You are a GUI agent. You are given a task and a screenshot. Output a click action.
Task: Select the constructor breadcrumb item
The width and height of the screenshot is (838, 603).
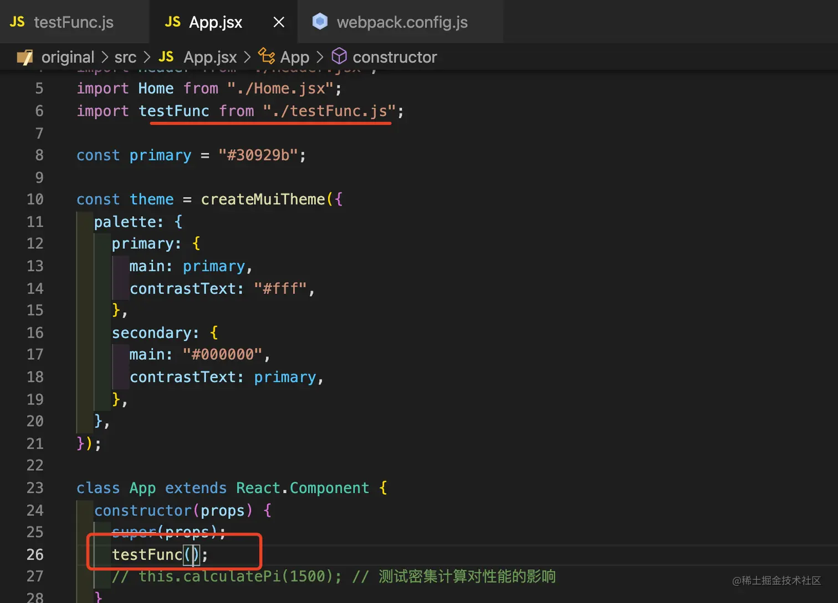(x=395, y=57)
